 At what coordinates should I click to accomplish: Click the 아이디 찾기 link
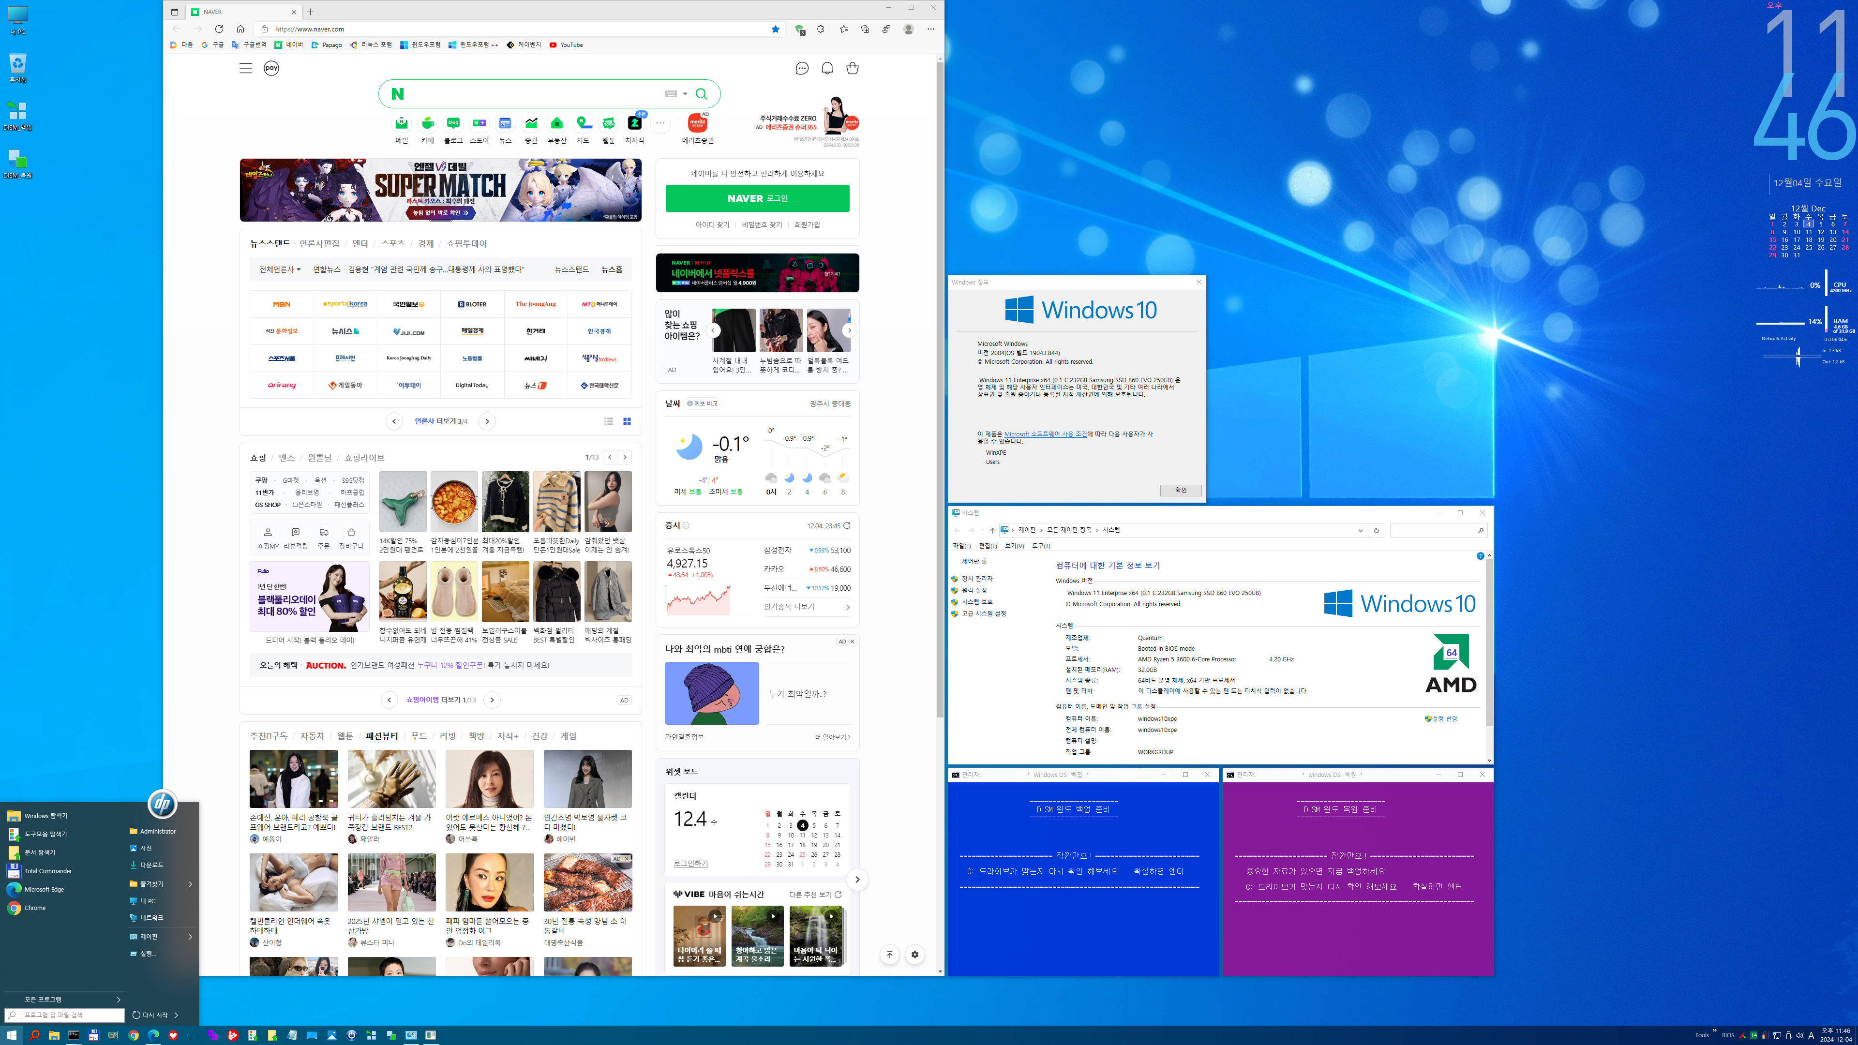[713, 224]
